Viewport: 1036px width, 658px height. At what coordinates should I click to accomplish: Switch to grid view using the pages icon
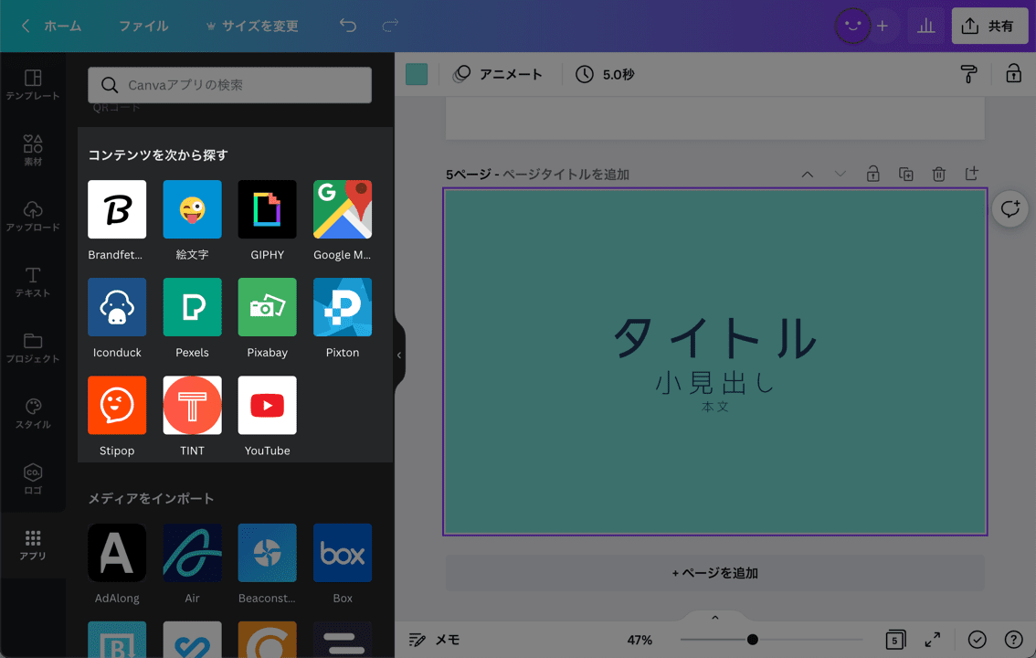894,640
